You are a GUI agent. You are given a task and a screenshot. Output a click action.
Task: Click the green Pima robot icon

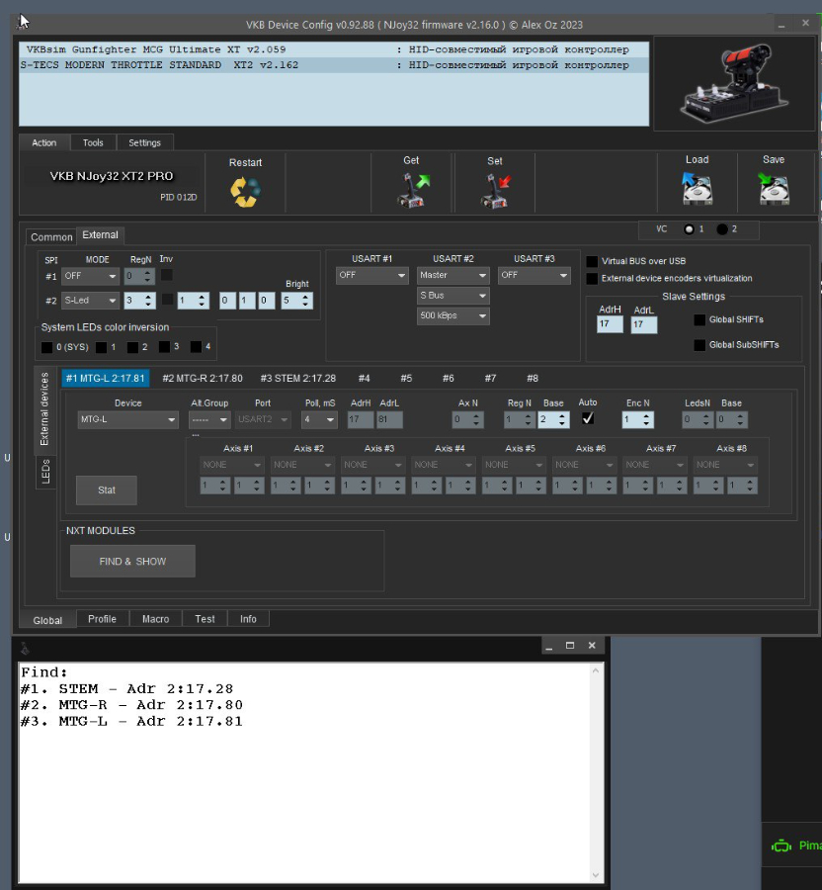click(x=781, y=846)
